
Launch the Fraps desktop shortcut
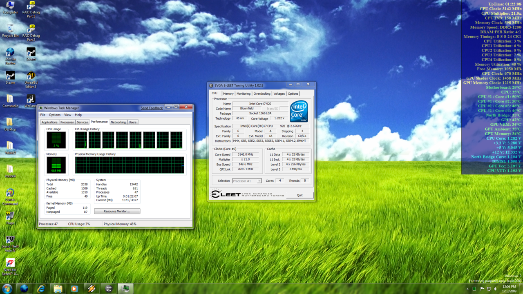10,218
